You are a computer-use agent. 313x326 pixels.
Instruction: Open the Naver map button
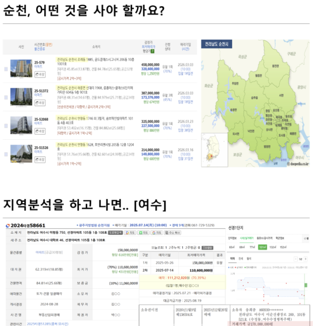(144, 233)
